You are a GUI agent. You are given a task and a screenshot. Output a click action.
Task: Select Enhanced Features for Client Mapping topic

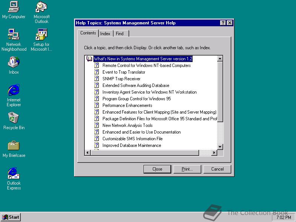click(x=159, y=112)
